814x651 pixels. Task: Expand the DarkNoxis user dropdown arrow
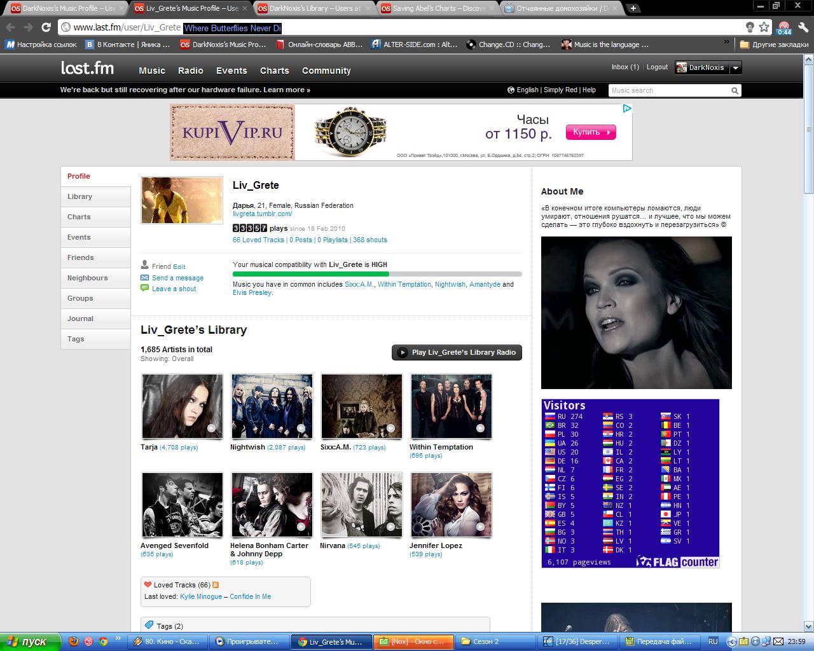735,67
